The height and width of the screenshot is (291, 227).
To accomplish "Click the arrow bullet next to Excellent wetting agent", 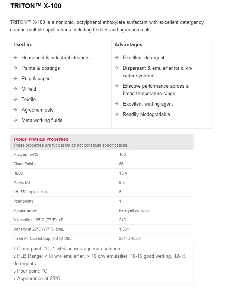I will click(x=116, y=104).
